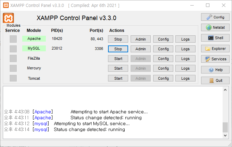Click the log scrollbar up arrow
Screen dimensions: 232x147
point(225,90)
